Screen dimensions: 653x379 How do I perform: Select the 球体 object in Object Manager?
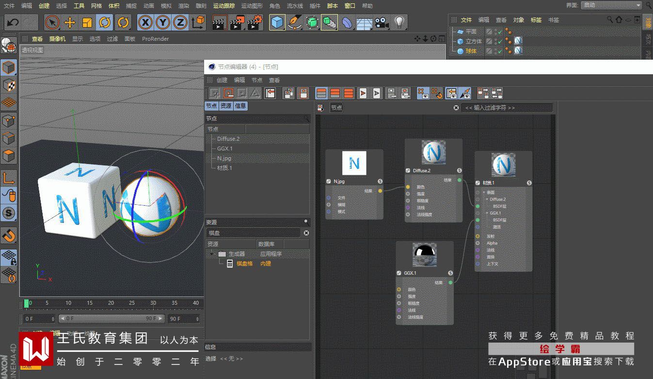point(471,51)
